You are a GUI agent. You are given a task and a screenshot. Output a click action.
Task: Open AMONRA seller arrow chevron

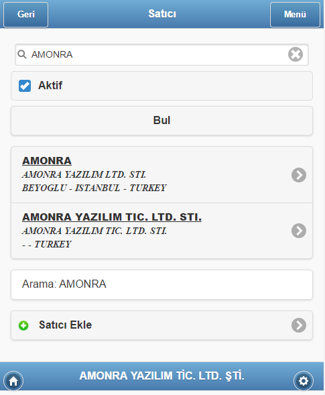point(299,175)
